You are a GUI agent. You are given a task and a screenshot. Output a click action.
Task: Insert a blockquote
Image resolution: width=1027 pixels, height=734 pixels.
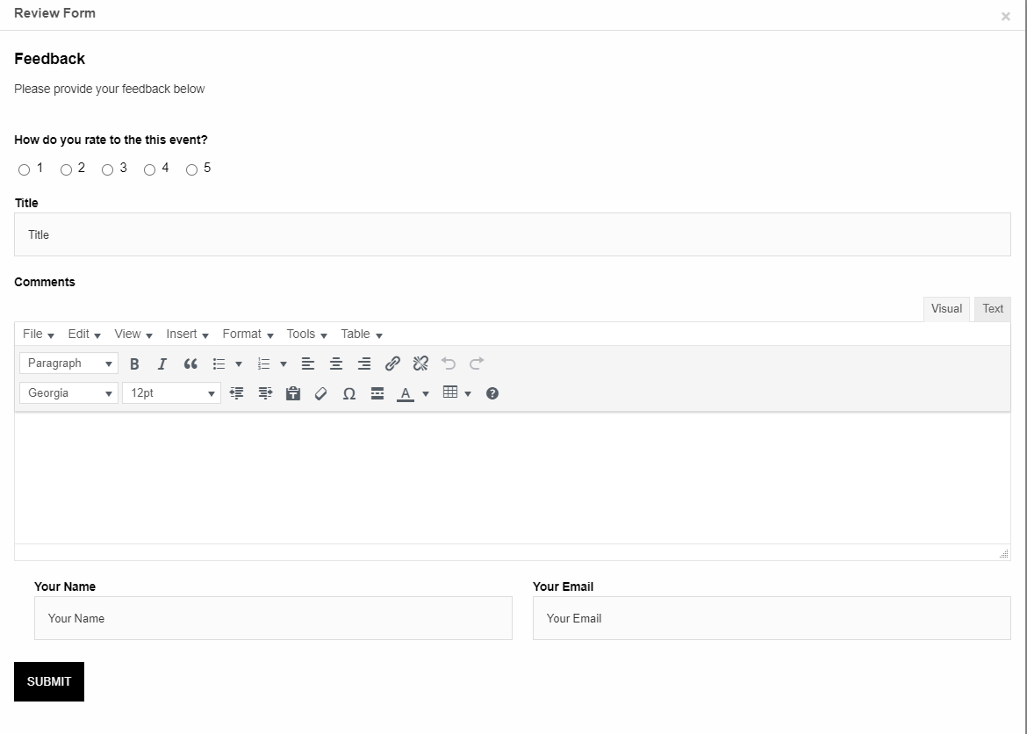coord(190,363)
